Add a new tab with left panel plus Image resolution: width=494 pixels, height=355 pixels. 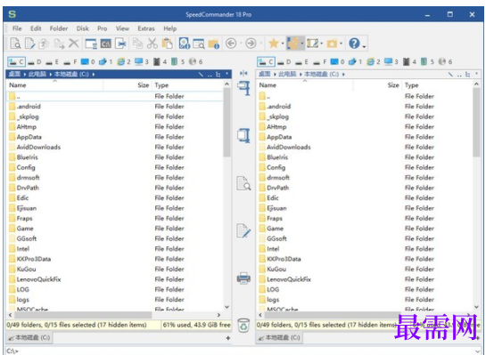click(x=227, y=338)
